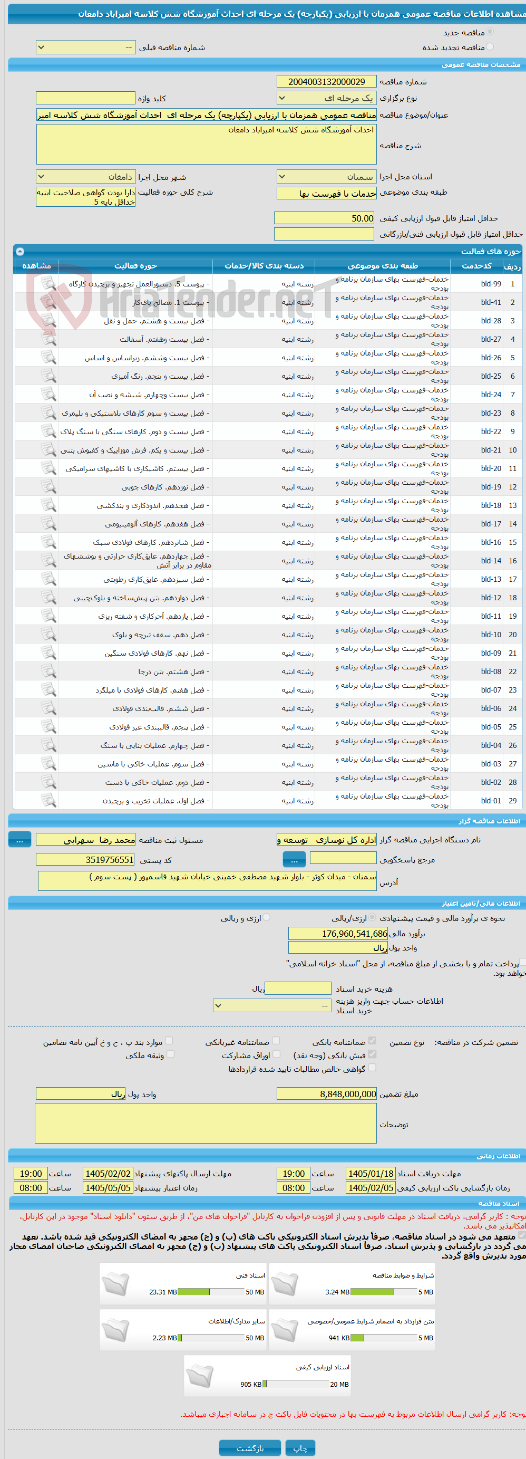Open the سایر مدارک/اطلاعات folder icon
Image resolution: width=526 pixels, height=1459 pixels.
coord(116,1330)
